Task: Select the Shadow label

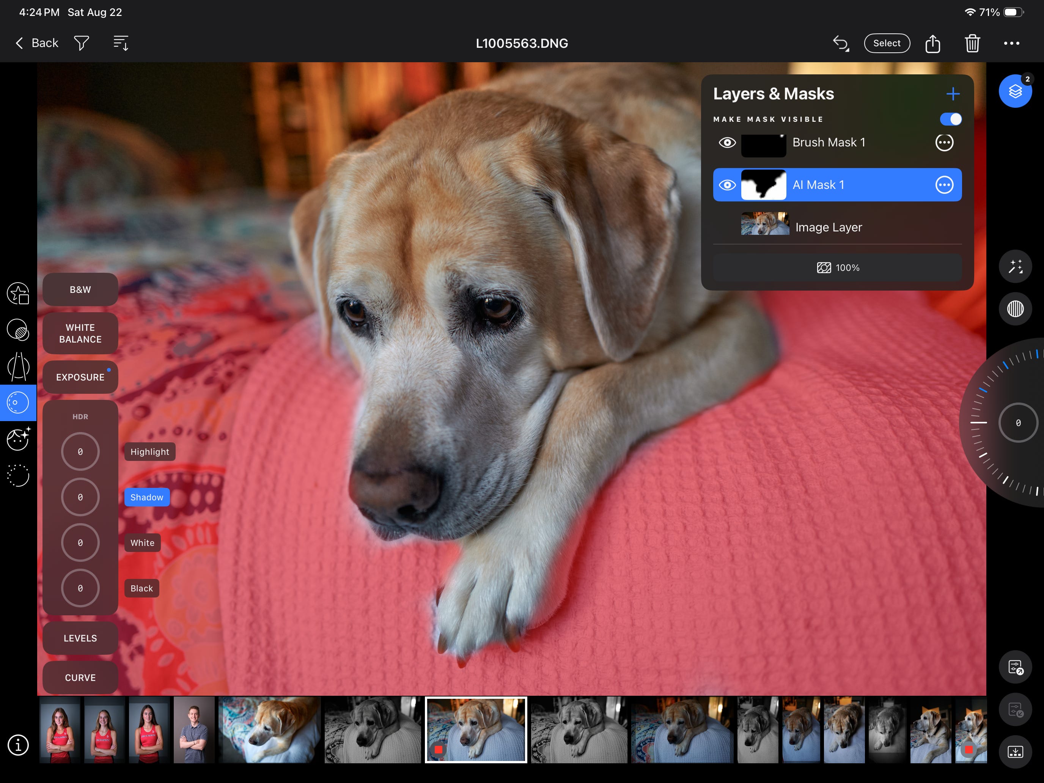Action: pos(147,497)
